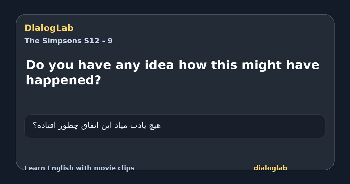This screenshot has width=350, height=184.
Task: Select the Persian word 'هیچ' in the translation
Action: click(x=155, y=126)
